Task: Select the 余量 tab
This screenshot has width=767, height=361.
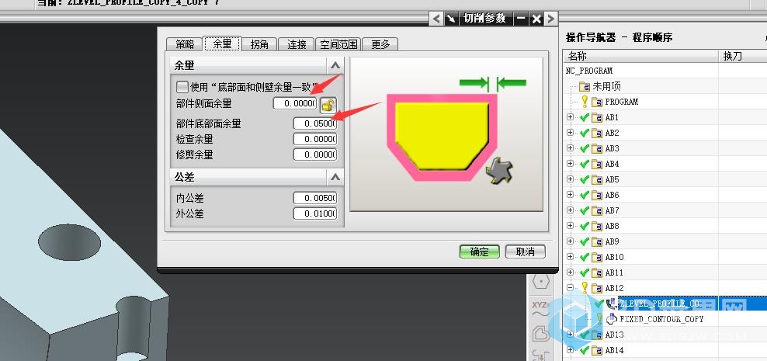Action: point(222,43)
